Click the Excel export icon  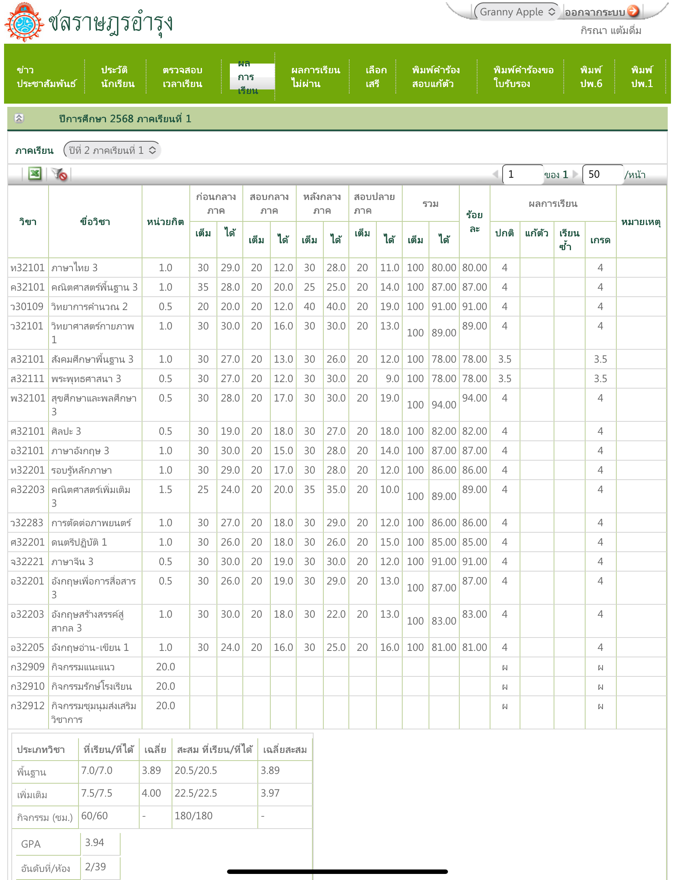point(35,174)
